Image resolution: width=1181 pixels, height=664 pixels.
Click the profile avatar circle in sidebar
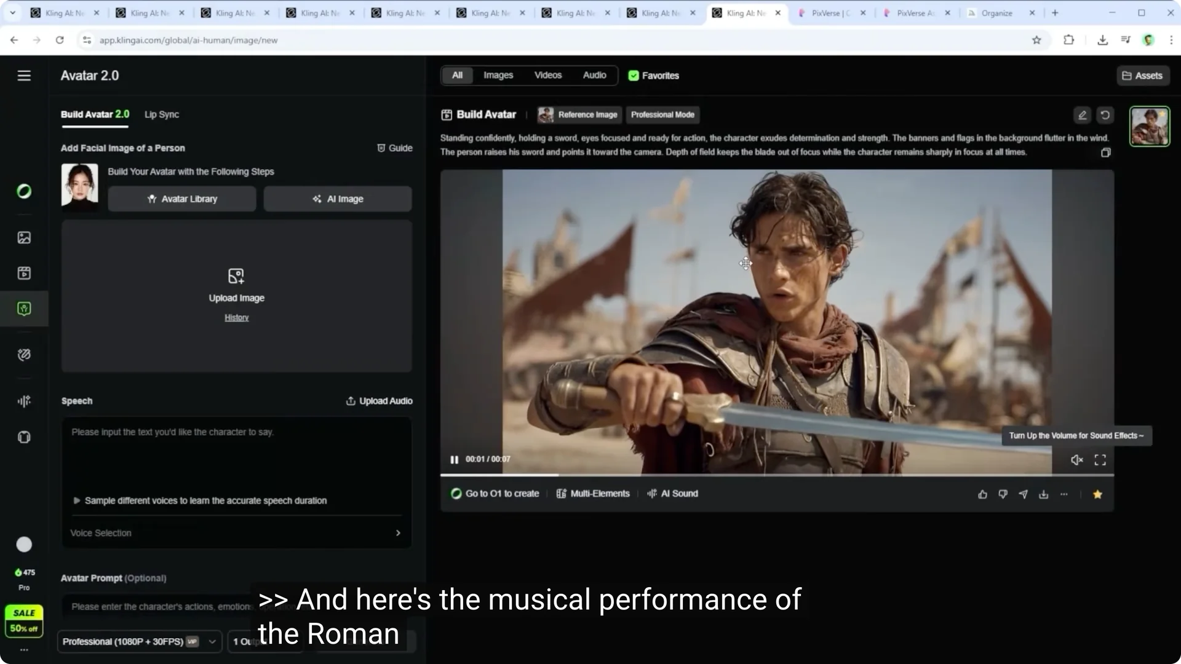point(24,544)
